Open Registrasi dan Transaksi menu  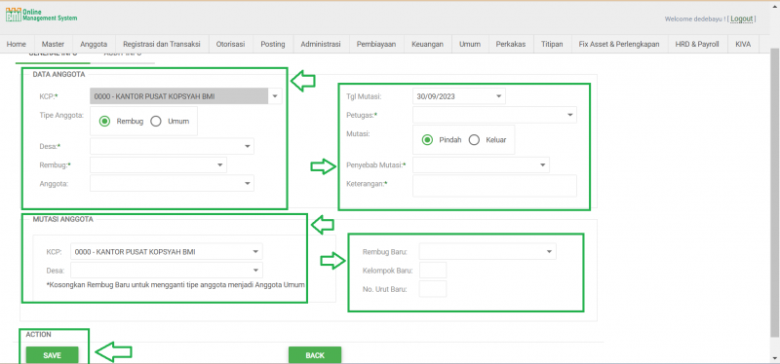coord(162,44)
